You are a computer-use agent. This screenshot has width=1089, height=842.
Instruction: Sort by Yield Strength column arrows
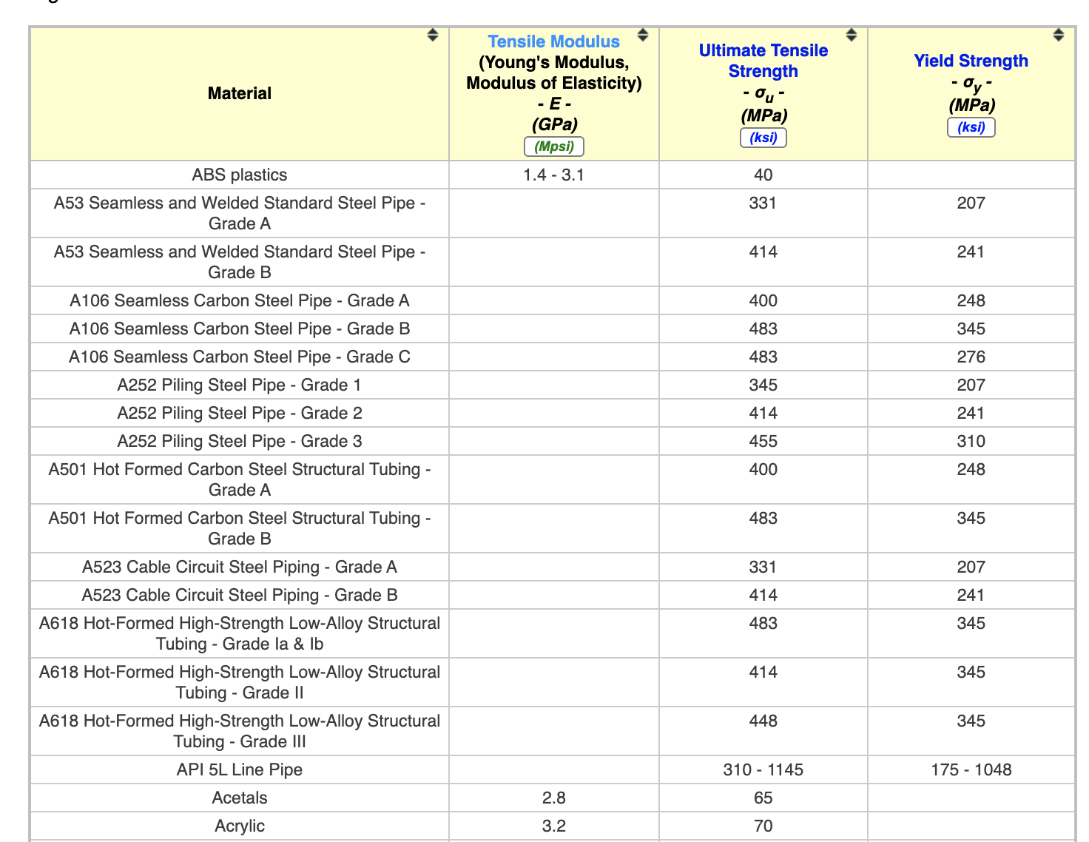[x=1059, y=35]
